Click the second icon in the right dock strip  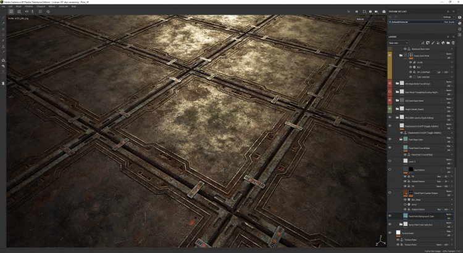[460, 23]
